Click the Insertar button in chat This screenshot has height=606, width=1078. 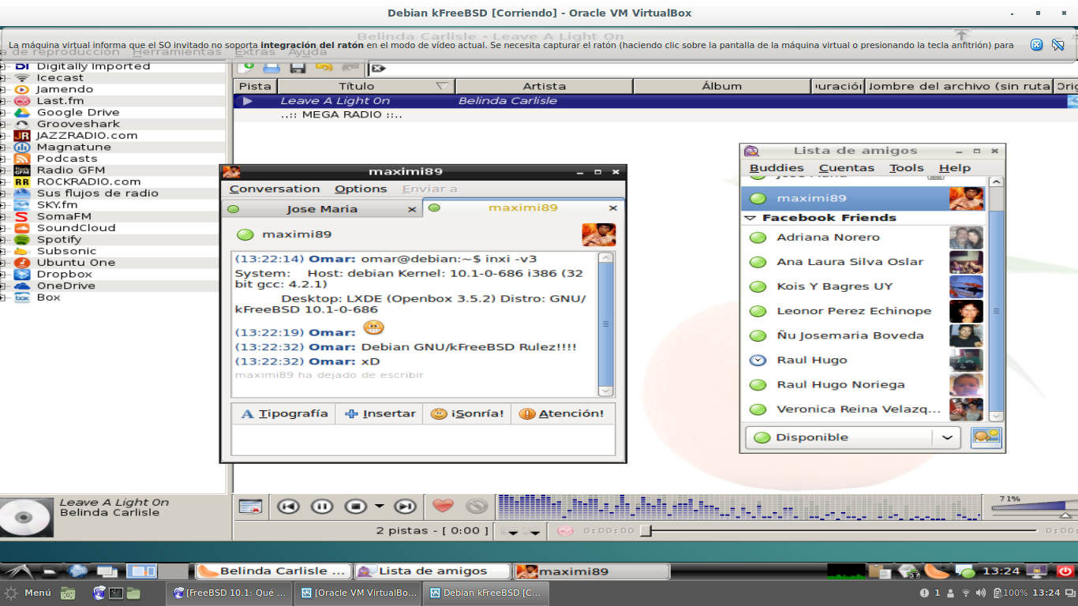380,413
